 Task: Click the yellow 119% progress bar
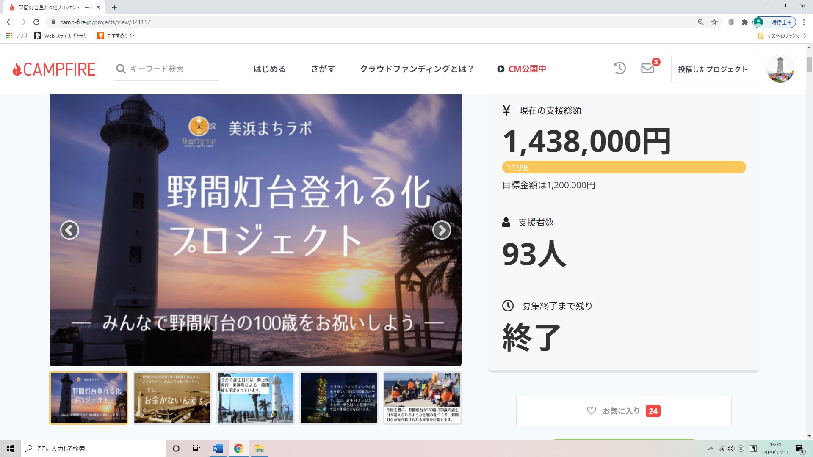(624, 168)
